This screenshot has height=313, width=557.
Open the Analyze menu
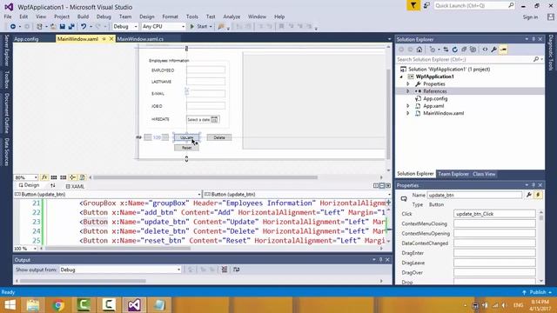click(232, 17)
